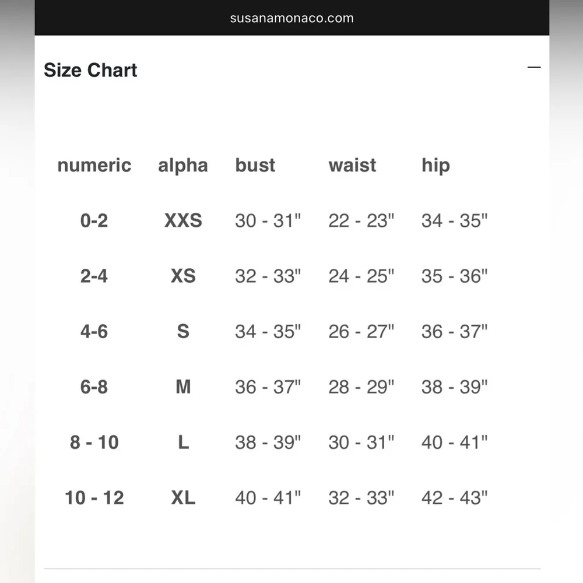The height and width of the screenshot is (583, 583).
Task: Click the S alpha size
Action: coord(183,331)
